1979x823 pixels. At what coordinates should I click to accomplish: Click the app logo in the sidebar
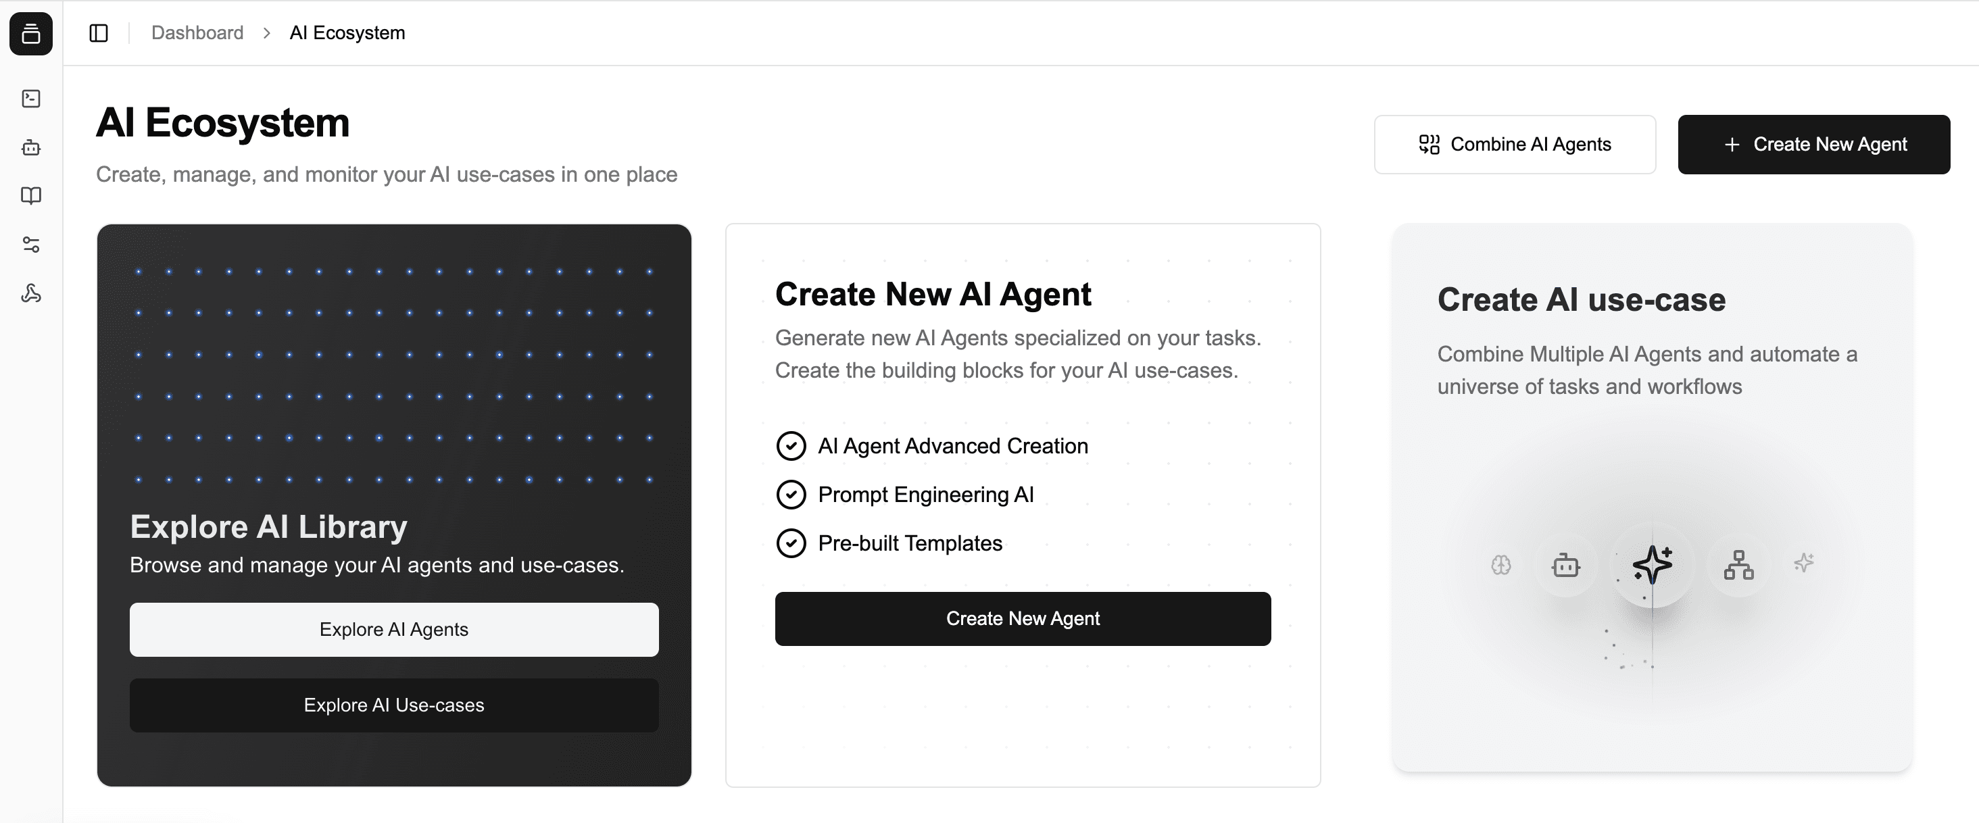coord(32,34)
